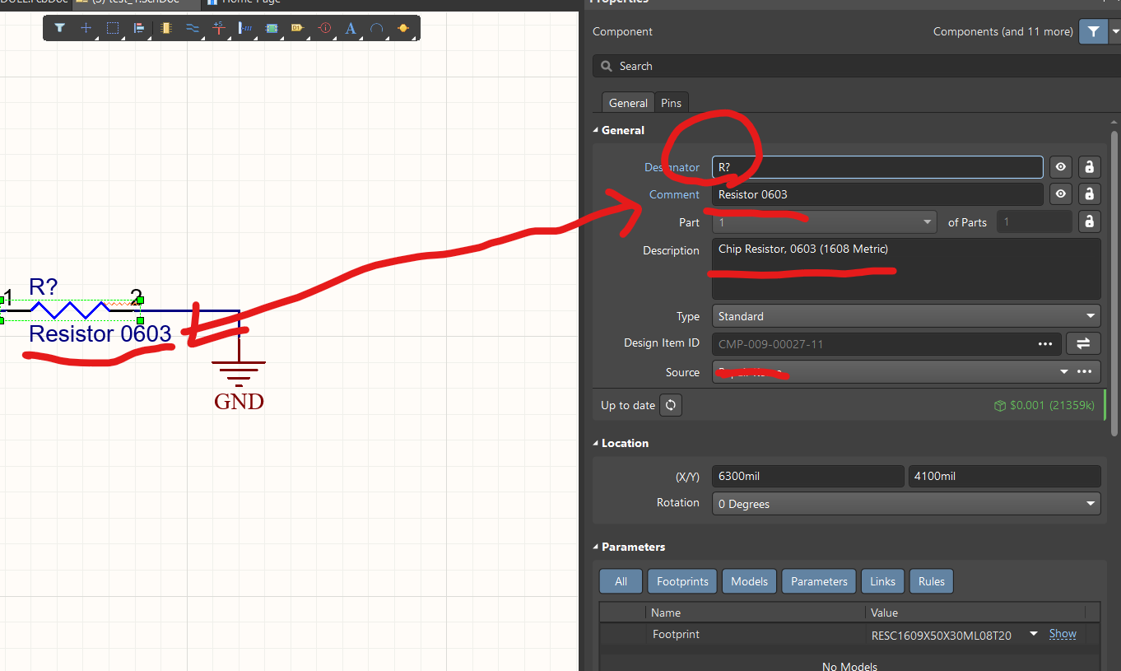Select the Place Bus tool
Viewport: 1121px width, 671px height.
point(245,28)
